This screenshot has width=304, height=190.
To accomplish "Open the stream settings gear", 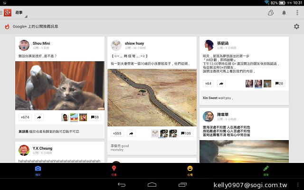I will 296,27.
